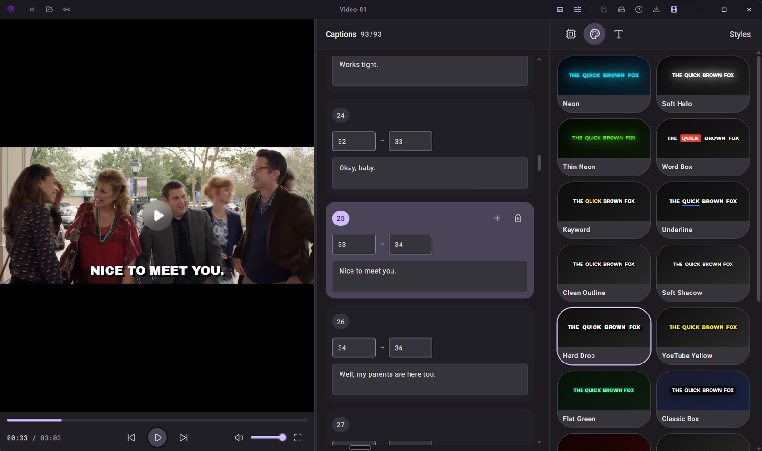This screenshot has width=762, height=451.
Task: Pick the Clean Outline style
Action: (604, 274)
